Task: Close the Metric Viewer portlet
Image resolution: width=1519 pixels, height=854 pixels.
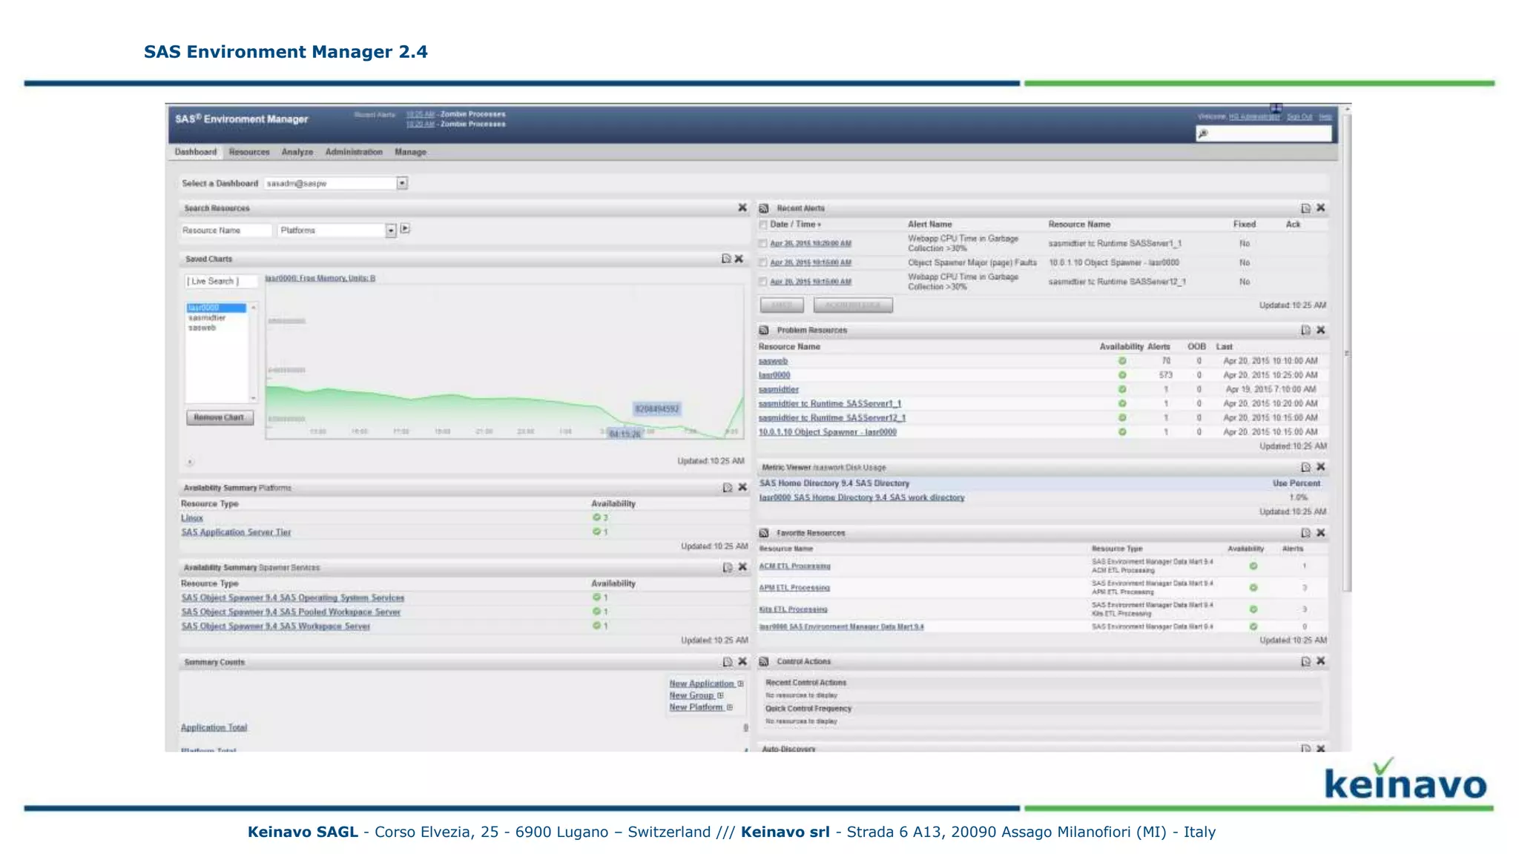Action: click(1320, 466)
